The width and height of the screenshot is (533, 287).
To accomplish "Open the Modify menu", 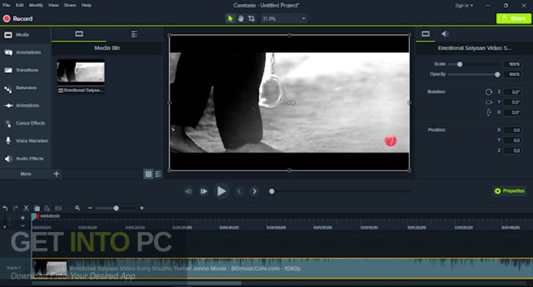I will click(36, 5).
